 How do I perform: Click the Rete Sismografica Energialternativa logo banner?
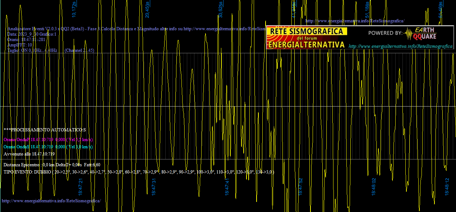(360, 37)
